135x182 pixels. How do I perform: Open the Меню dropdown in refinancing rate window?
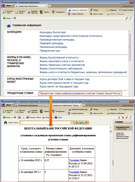click(x=9, y=105)
